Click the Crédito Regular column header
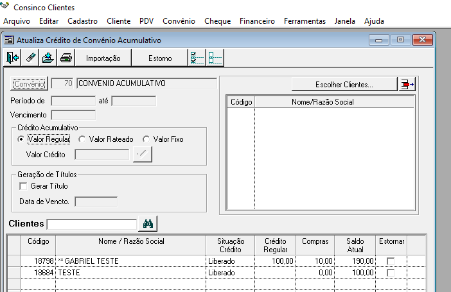This screenshot has height=292, width=451. point(275,245)
